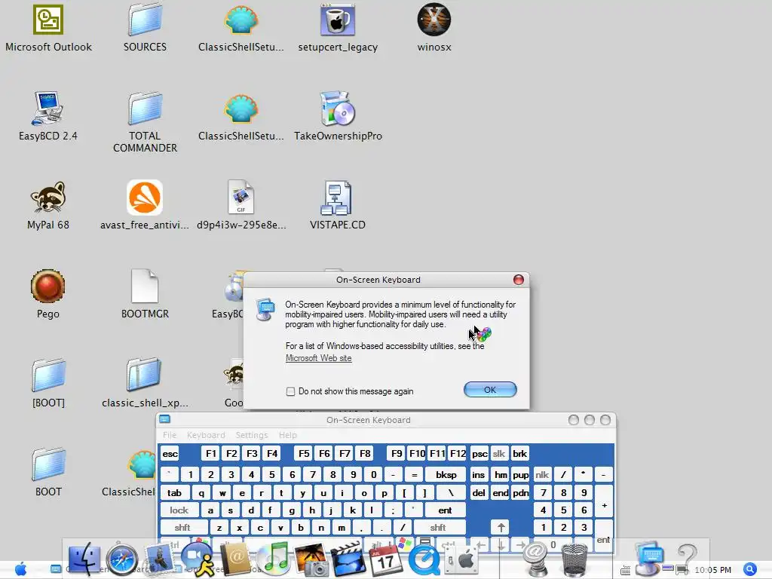Click the F12 function key
This screenshot has width=772, height=579.
pos(458,453)
